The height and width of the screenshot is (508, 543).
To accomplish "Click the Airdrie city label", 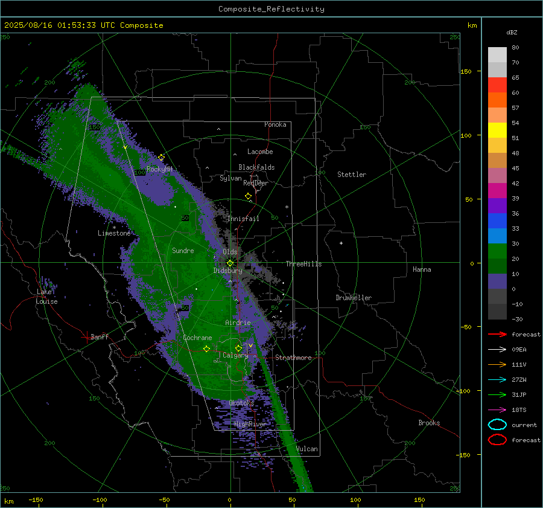I will (238, 323).
